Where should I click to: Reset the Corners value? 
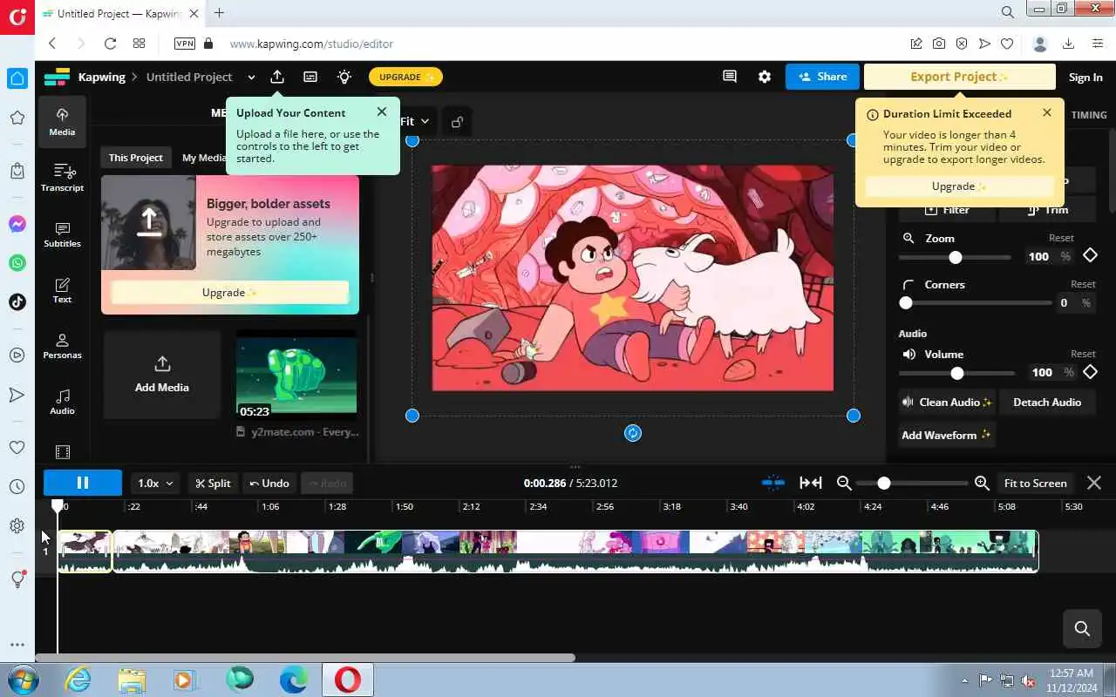(1083, 284)
